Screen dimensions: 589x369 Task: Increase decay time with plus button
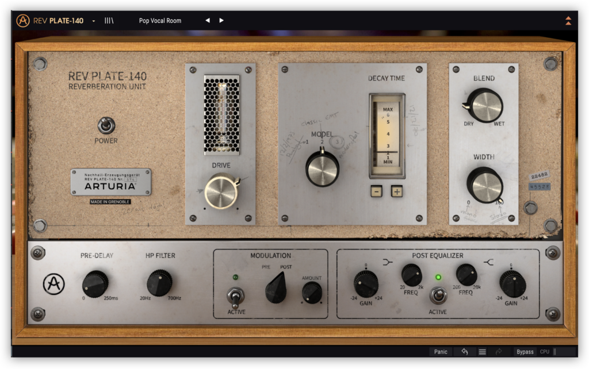(397, 191)
